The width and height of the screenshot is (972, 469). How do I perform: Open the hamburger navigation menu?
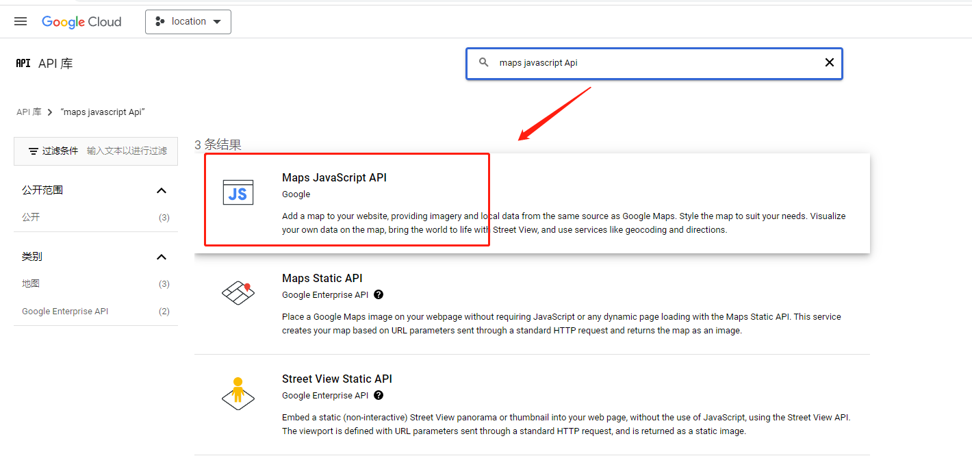click(x=21, y=21)
